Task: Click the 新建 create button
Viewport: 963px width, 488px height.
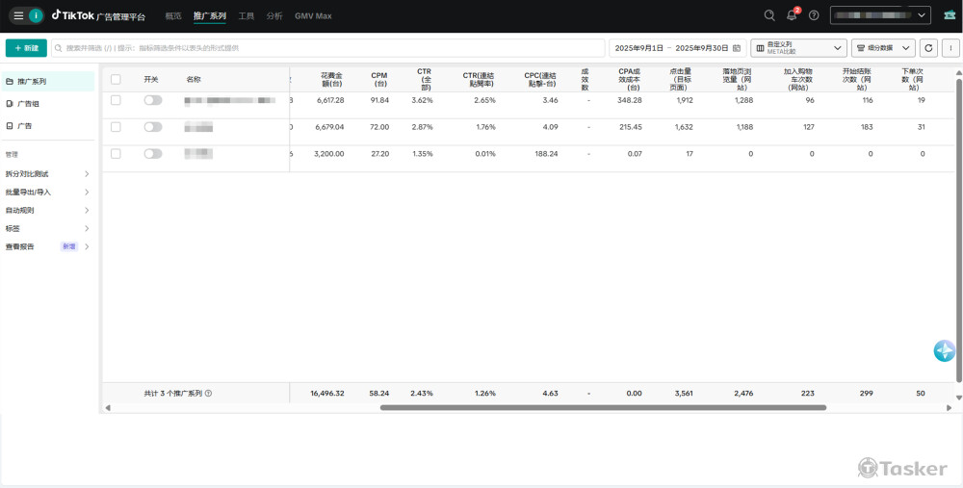Action: coord(26,48)
